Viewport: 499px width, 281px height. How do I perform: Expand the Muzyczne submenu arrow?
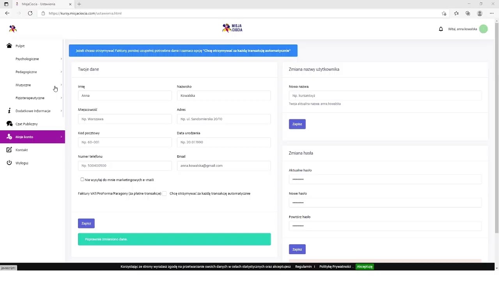[61, 85]
